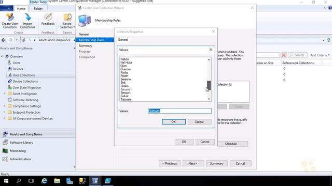Click Cancel in Criterion Properties dialog
Viewport: 332px width, 186px height.
pyautogui.click(x=205, y=142)
